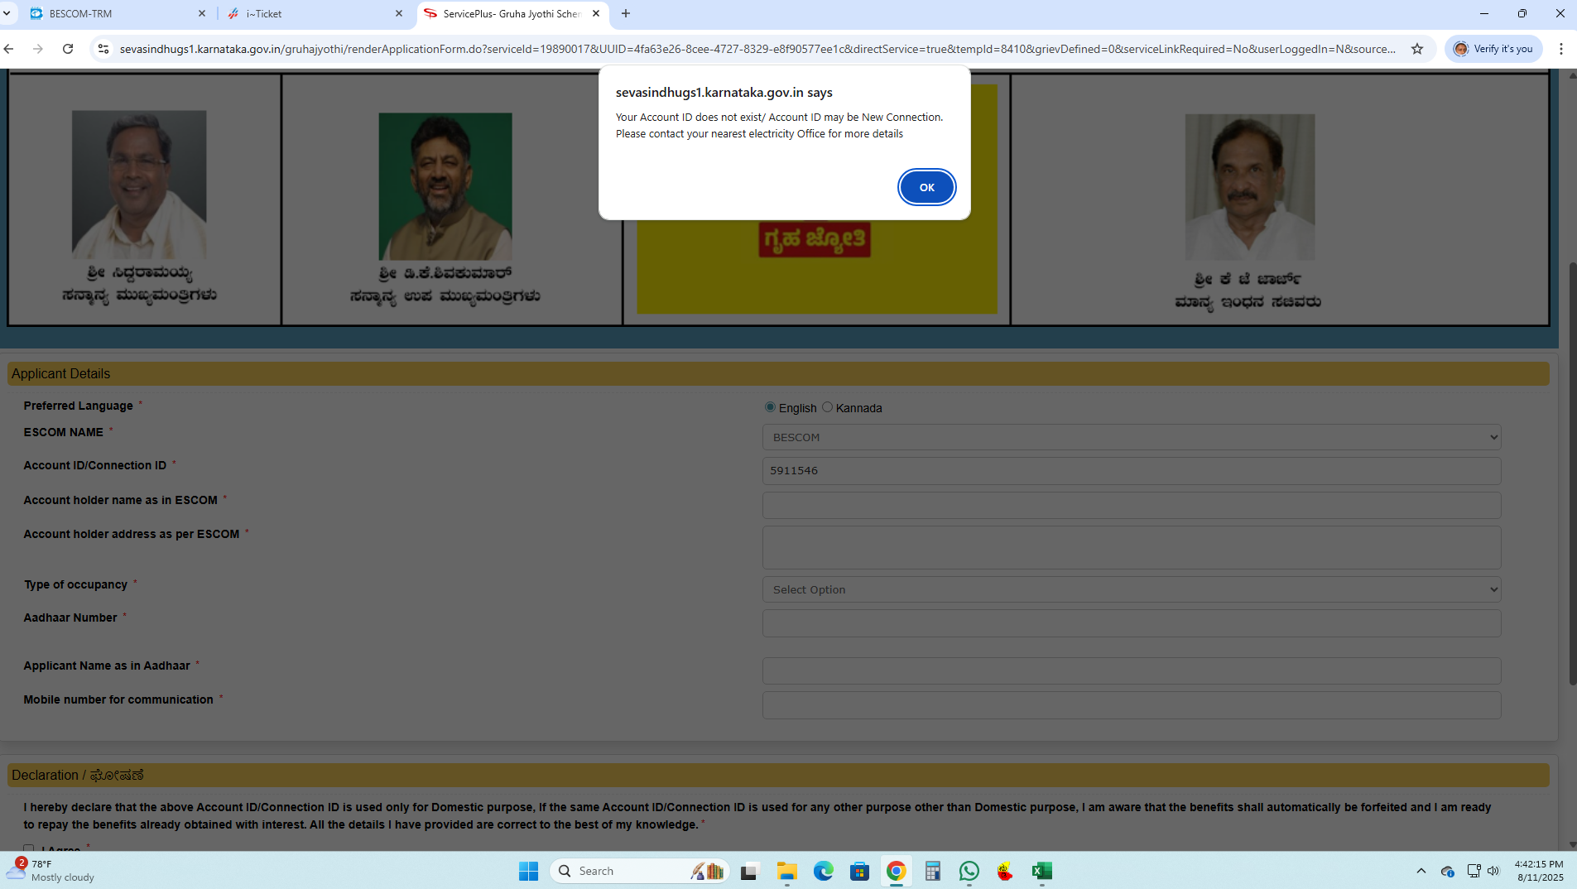The width and height of the screenshot is (1577, 889).
Task: Open the ESCOM NAME dropdown
Action: click(1132, 437)
